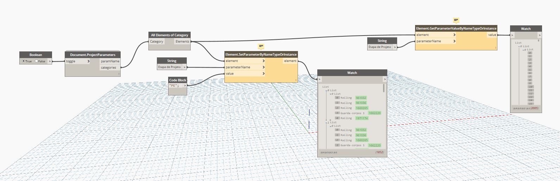Select element ID 1971174 in Watch list
The width and height of the screenshot is (560, 181).
tap(362, 118)
